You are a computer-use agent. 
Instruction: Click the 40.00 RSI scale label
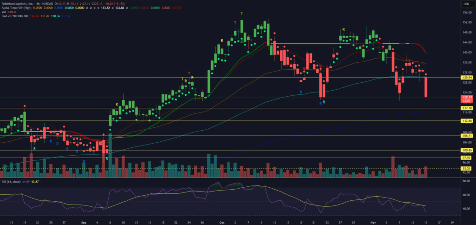pos(466,209)
